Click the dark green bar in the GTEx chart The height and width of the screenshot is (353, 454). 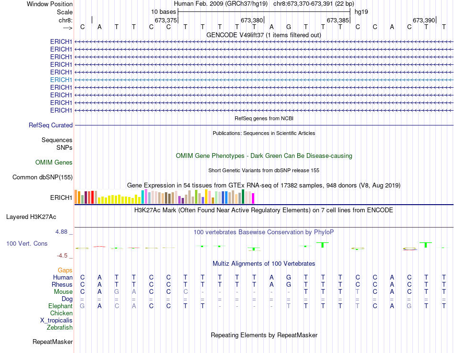point(243,197)
